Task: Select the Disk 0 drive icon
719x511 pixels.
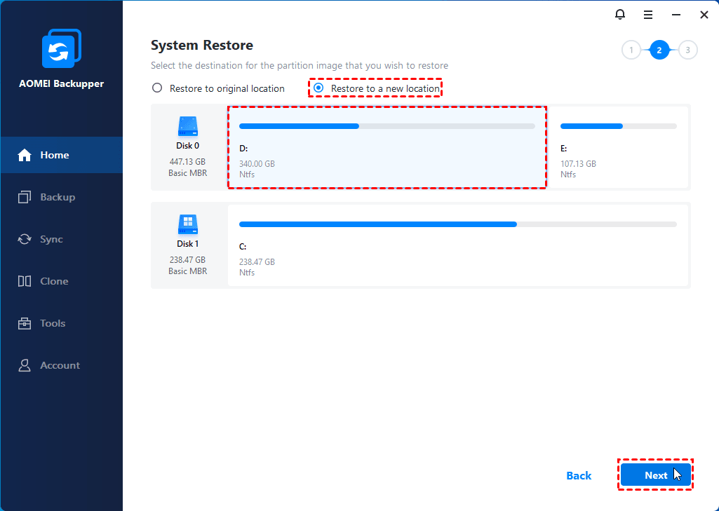Action: click(x=187, y=128)
